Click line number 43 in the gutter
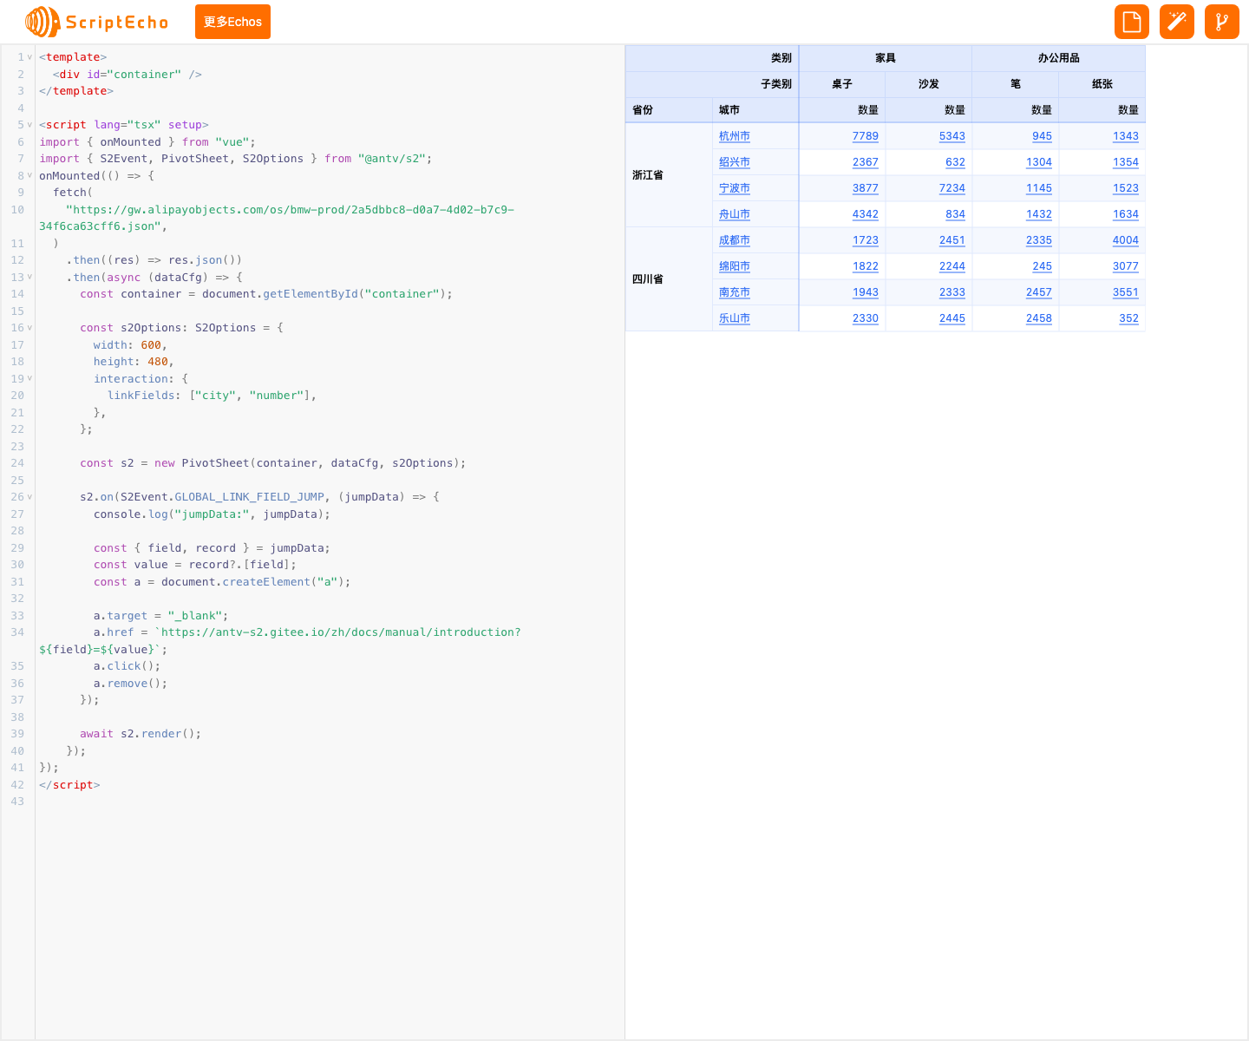1249x1041 pixels. [x=17, y=802]
